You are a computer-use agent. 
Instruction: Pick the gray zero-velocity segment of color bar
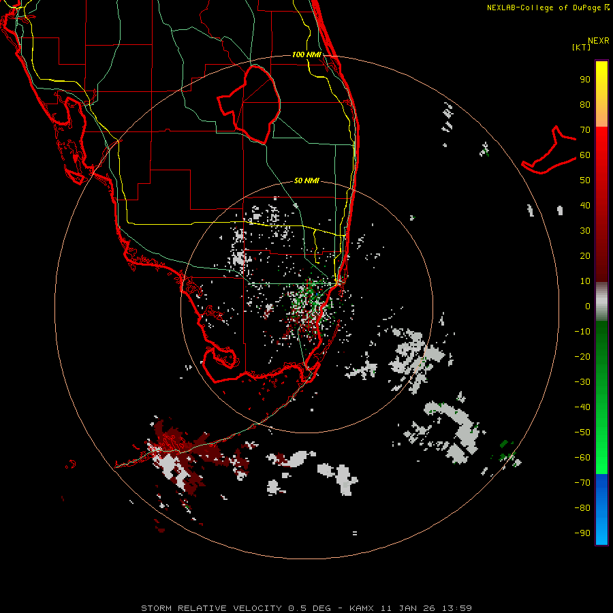point(601,302)
